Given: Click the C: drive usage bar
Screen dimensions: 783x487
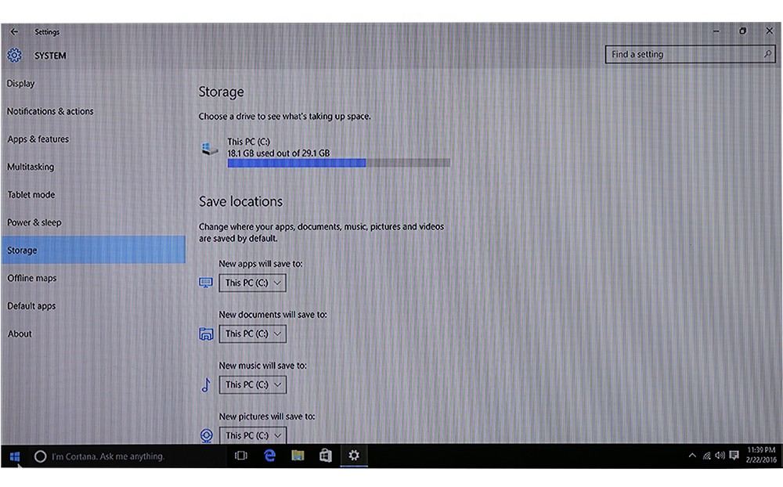Looking at the screenshot, I should (x=338, y=163).
